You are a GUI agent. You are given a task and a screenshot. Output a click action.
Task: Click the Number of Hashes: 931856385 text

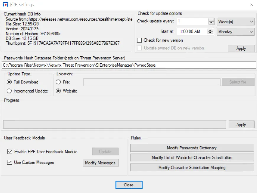pos(33,34)
